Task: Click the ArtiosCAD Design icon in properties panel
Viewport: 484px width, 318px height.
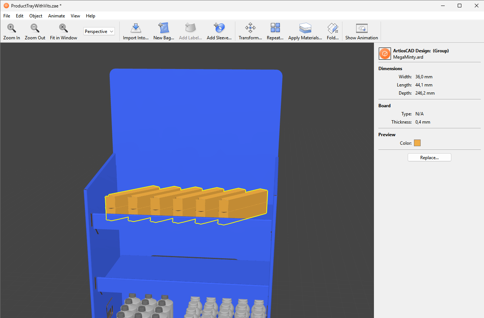Action: (x=385, y=54)
